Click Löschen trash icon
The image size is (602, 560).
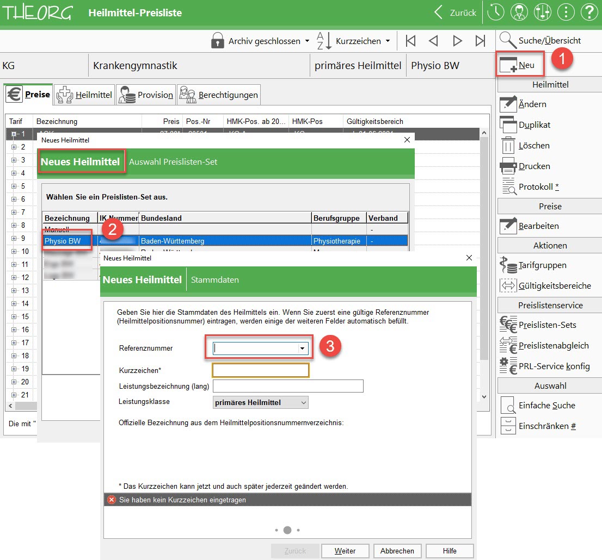(508, 145)
